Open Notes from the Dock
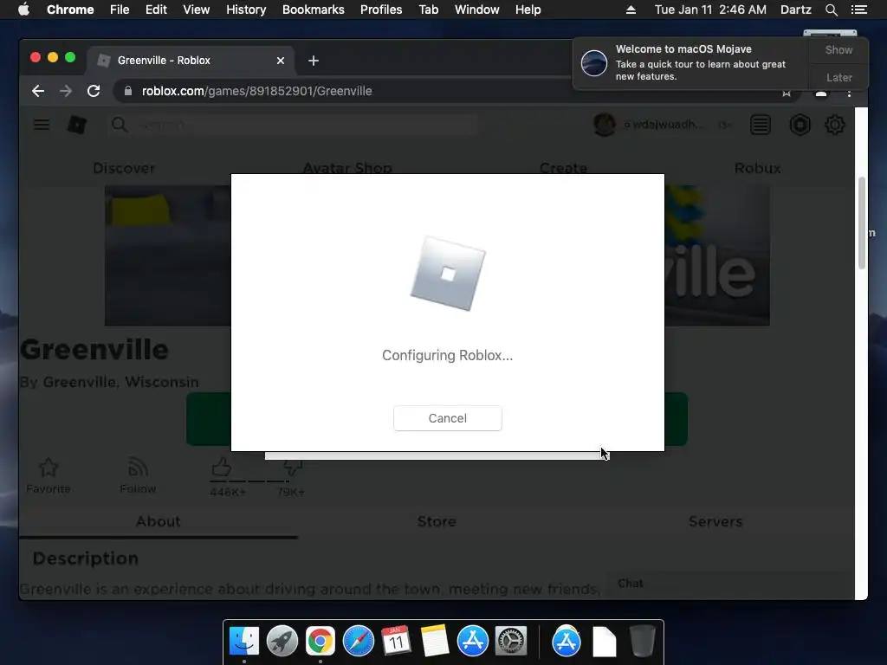This screenshot has width=887, height=665. 435,641
